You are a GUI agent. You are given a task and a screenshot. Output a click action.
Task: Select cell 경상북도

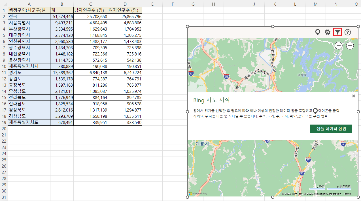tap(29, 110)
